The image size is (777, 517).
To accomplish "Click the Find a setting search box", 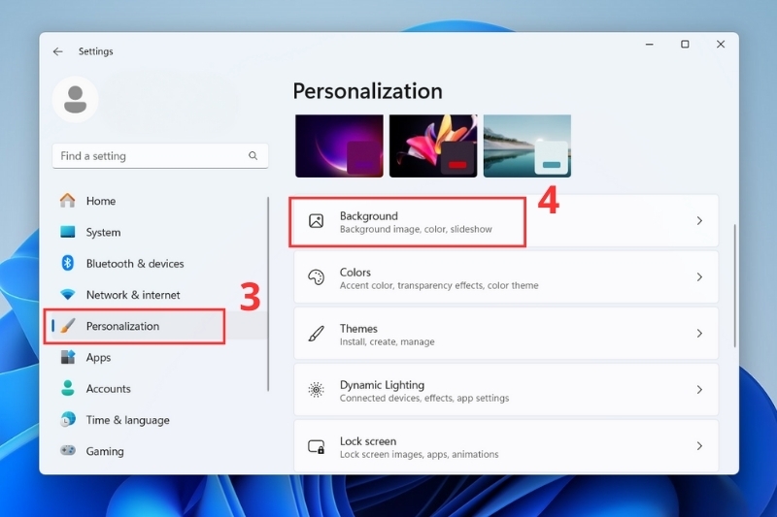I will click(x=160, y=156).
